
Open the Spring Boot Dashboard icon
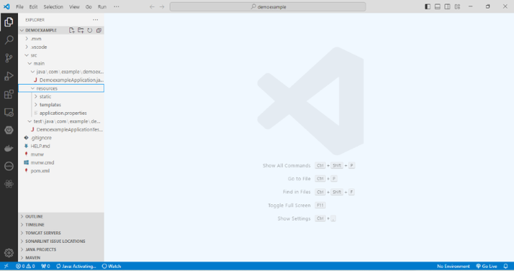coord(9,130)
